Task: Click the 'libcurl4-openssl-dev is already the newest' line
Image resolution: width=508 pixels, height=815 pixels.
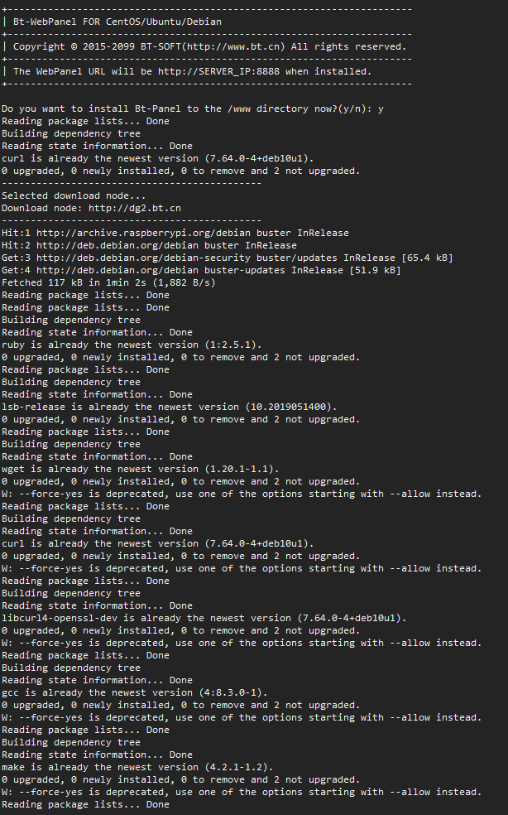Action: [x=204, y=619]
